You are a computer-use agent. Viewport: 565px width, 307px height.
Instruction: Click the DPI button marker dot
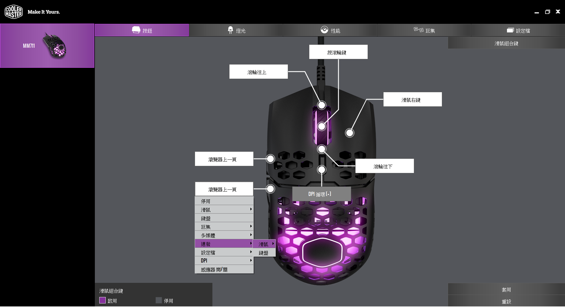tap(322, 170)
